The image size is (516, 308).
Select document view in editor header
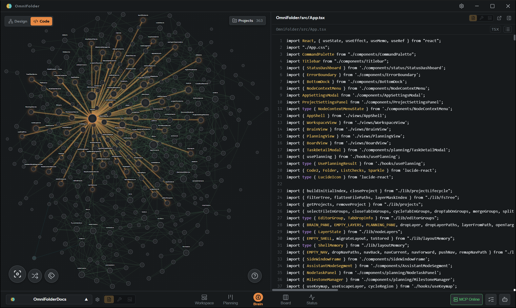(473, 18)
